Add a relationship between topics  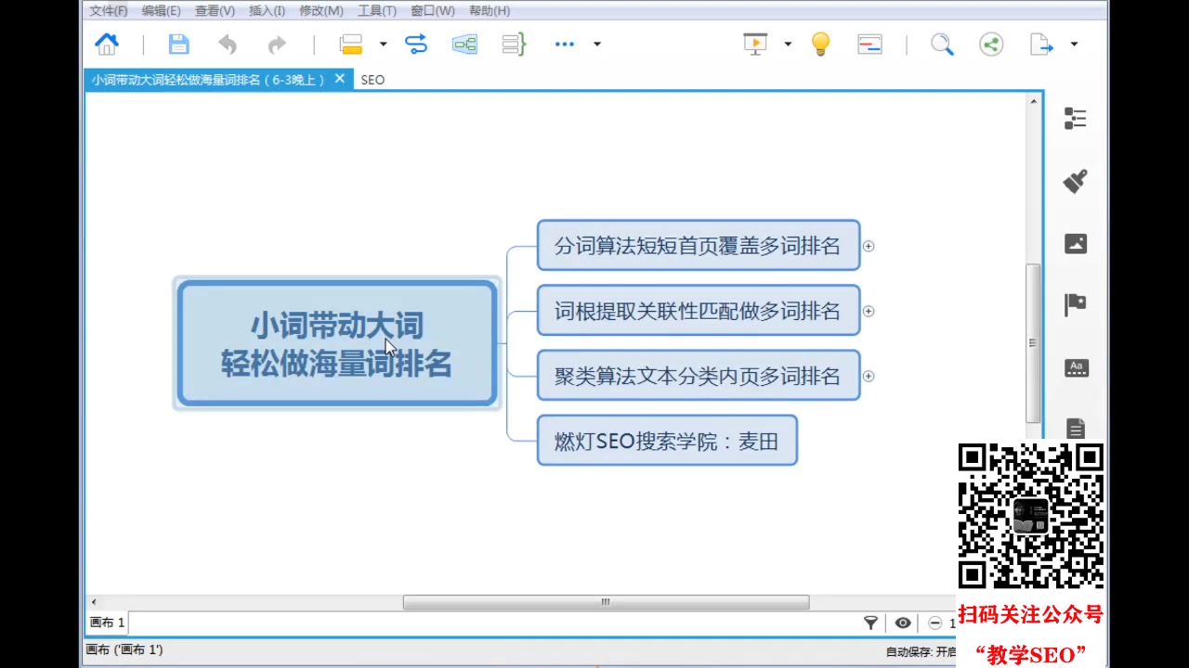click(416, 44)
